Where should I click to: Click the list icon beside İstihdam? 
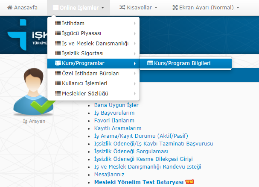(x=58, y=23)
